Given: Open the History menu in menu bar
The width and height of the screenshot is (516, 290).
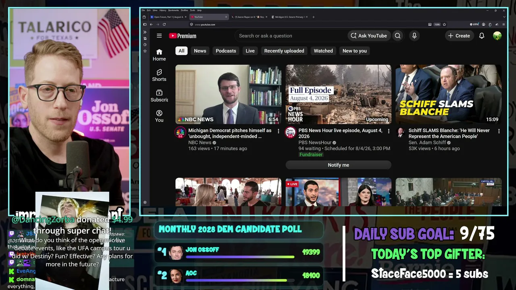Looking at the screenshot, I should pyautogui.click(x=163, y=10).
